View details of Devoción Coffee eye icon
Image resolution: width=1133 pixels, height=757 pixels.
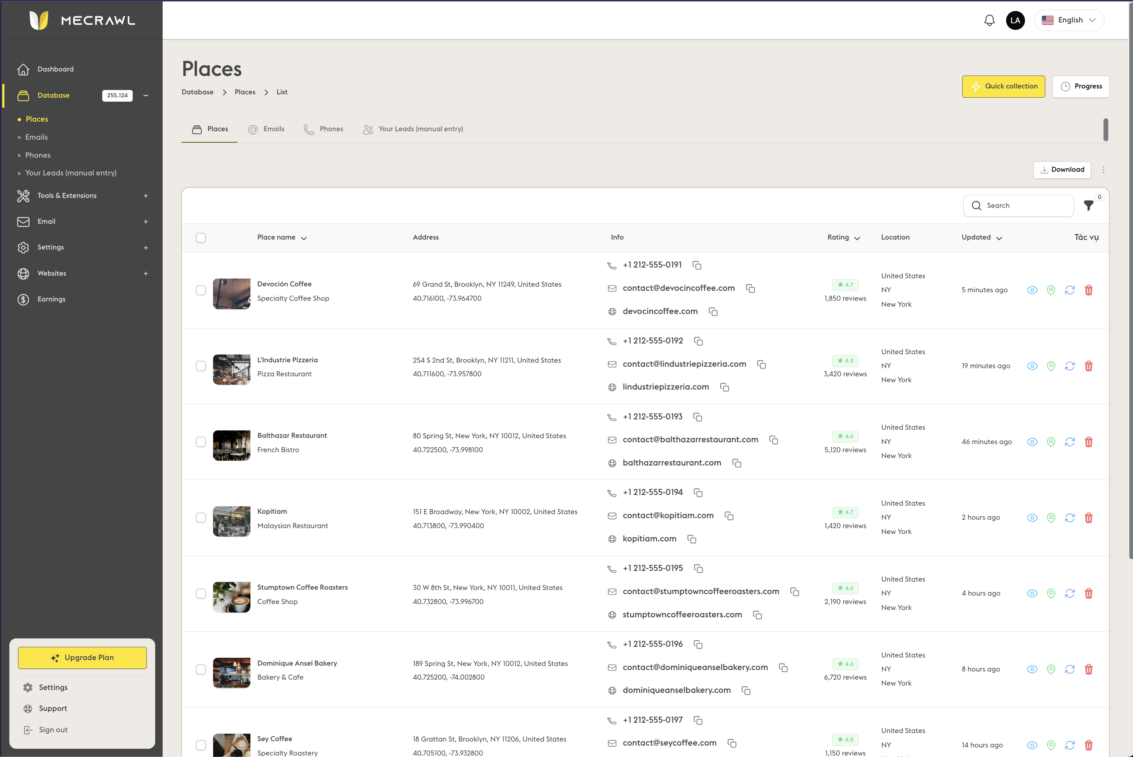click(x=1032, y=290)
